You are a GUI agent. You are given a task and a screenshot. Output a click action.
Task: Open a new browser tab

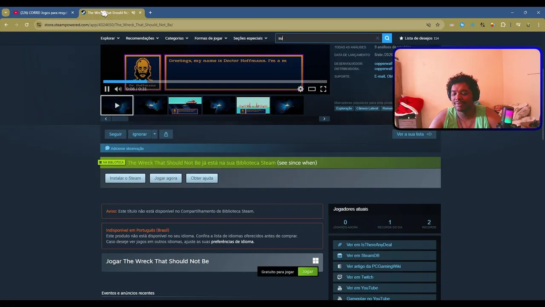[150, 13]
